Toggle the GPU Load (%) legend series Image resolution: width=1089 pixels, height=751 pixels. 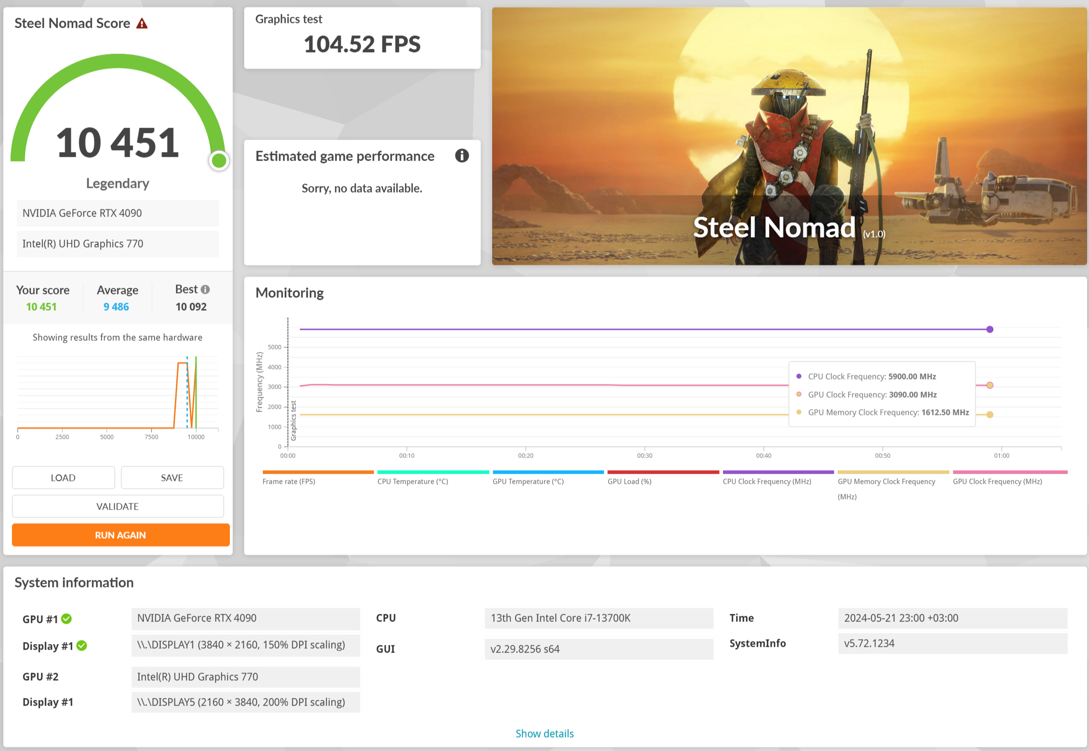click(x=629, y=481)
